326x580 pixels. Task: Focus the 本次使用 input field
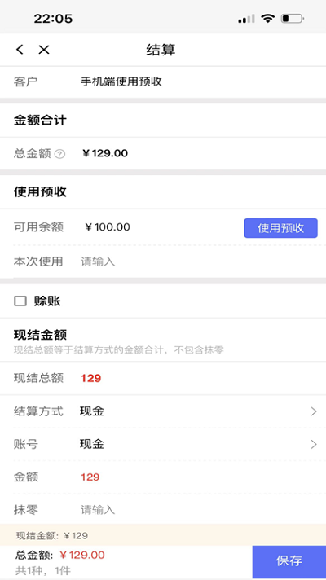(200, 261)
